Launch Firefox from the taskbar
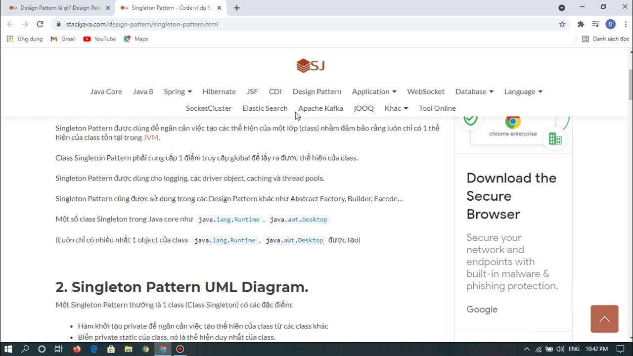Viewport: 633px width, 356px height. tap(76, 349)
